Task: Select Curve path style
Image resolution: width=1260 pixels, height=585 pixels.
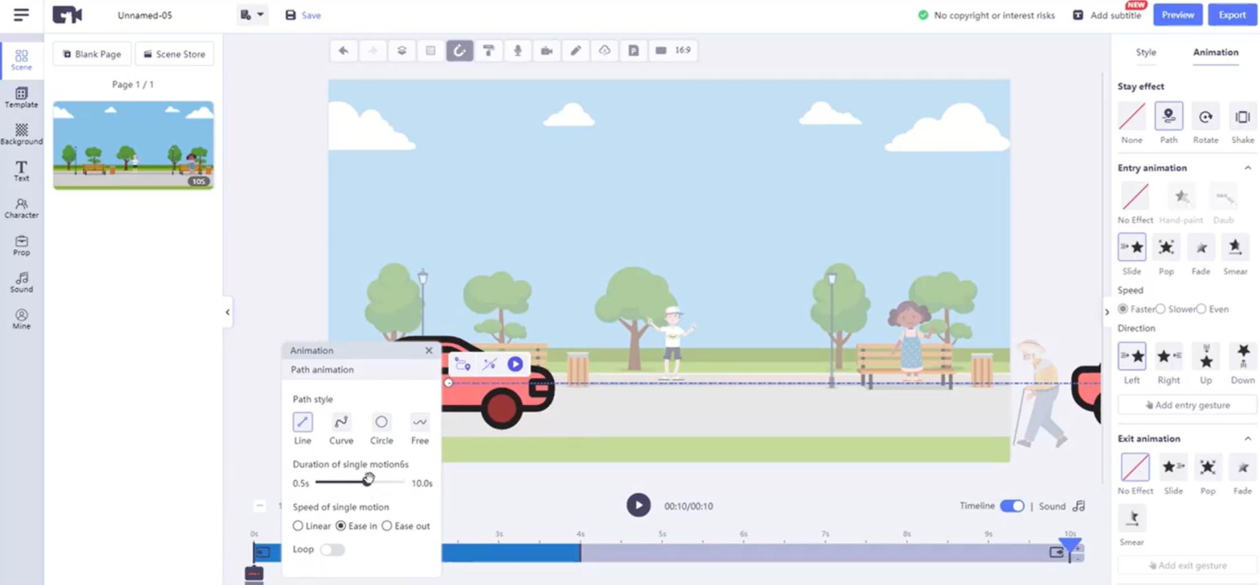Action: 341,422
